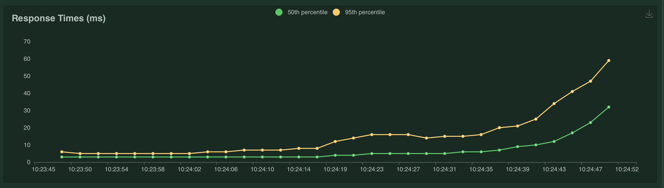Viewport: 664px width, 188px height.
Task: Click the download chart image icon
Action: (x=649, y=14)
